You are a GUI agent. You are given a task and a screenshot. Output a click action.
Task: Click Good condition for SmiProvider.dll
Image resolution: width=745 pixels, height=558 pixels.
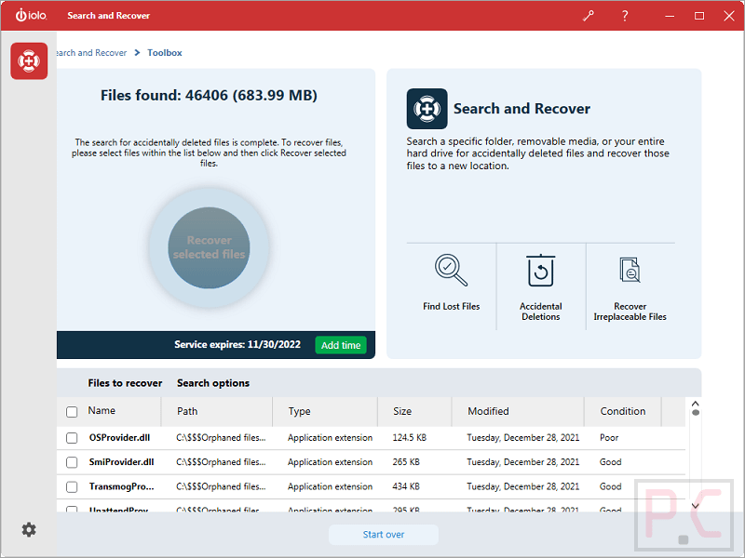[x=611, y=462]
